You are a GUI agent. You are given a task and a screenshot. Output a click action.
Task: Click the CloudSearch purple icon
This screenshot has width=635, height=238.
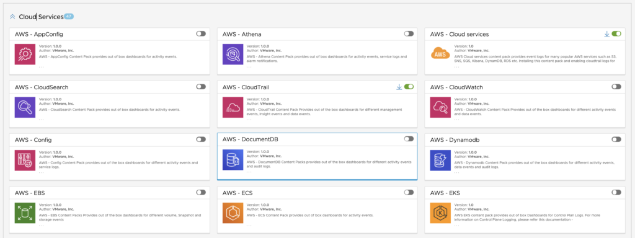pos(25,107)
